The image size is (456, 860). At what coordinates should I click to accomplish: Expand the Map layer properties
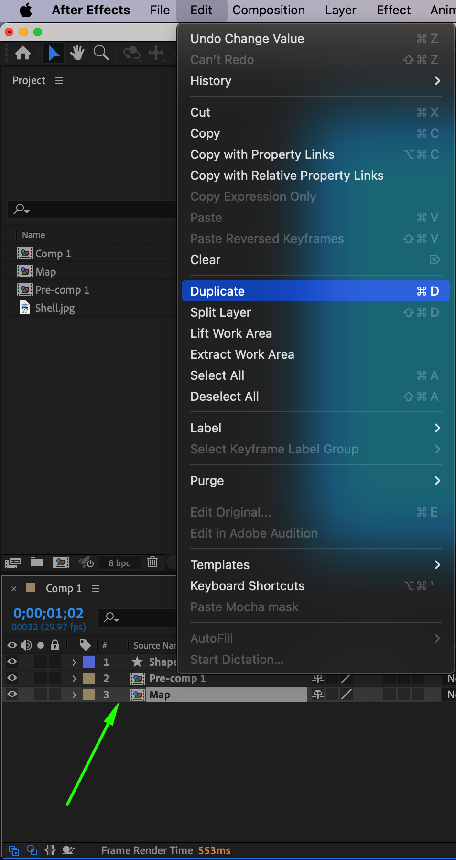(74, 695)
